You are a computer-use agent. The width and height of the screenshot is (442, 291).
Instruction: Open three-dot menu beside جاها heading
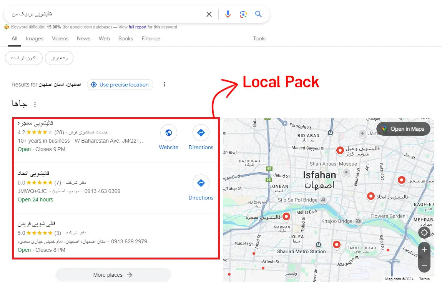click(35, 105)
